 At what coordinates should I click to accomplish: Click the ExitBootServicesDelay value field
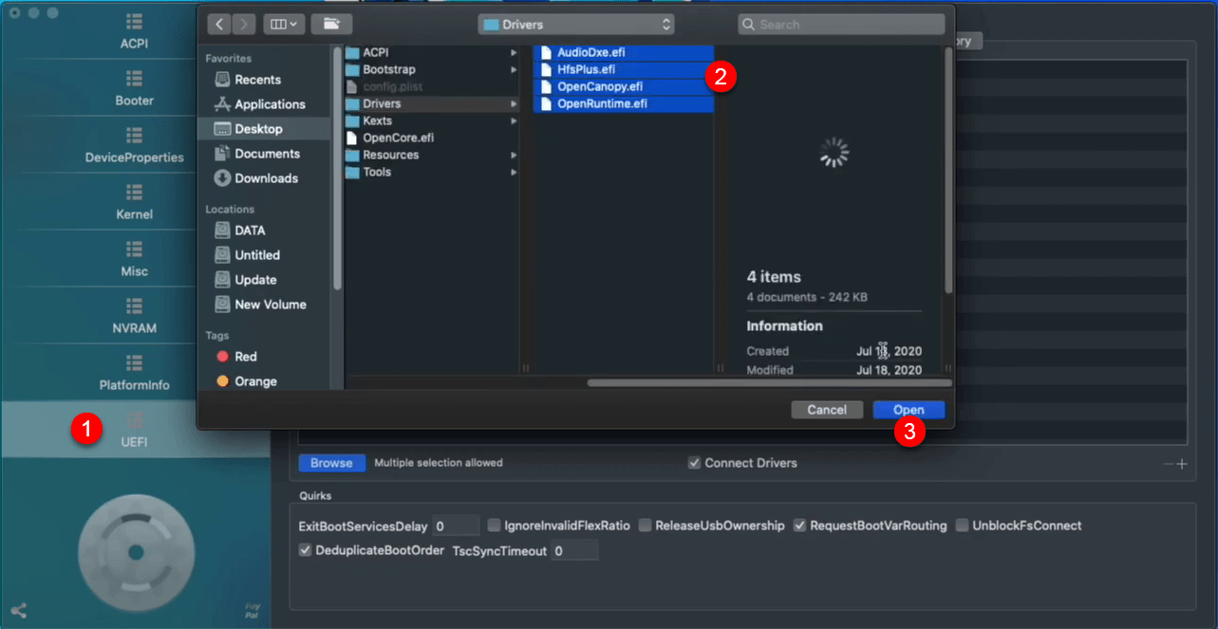coord(457,526)
